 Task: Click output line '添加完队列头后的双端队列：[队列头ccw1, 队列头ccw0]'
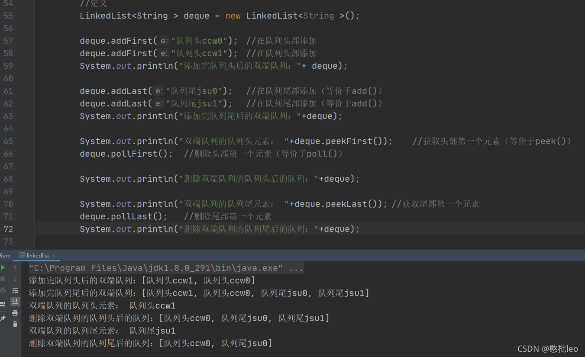coord(142,281)
